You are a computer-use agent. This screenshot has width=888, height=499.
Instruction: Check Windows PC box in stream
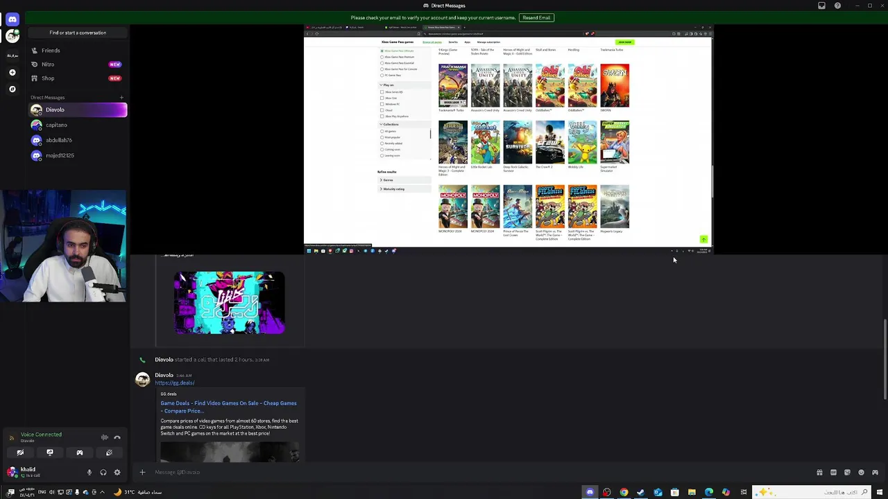click(x=382, y=104)
